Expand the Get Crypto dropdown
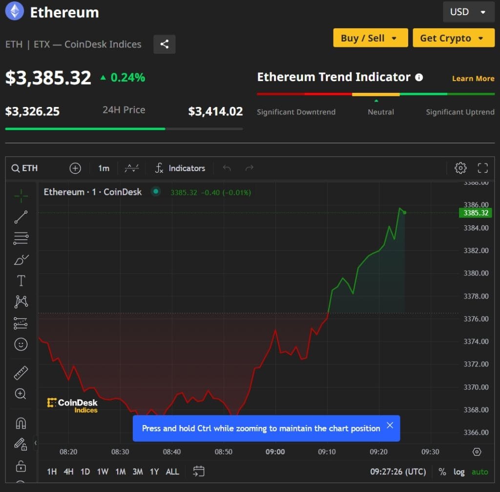500x492 pixels. 454,38
